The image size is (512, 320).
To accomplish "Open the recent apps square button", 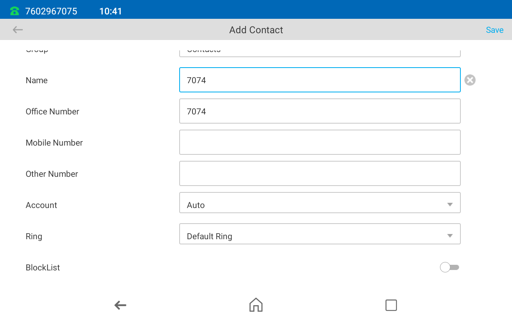I will tap(391, 305).
